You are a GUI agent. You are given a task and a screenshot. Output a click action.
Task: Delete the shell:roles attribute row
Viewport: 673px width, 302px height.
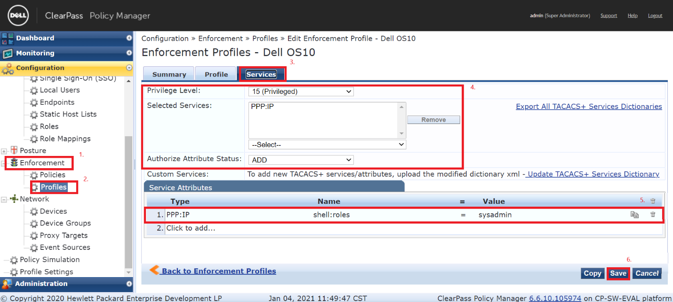point(653,215)
